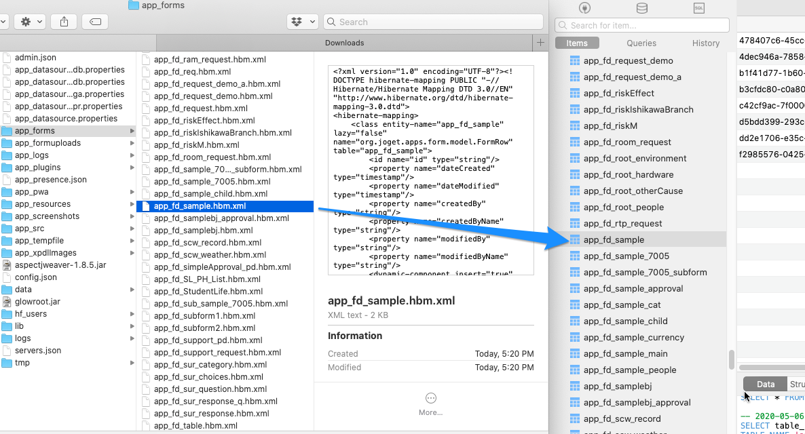Click the database cylinder icon in TablePlus toolbar
The height and width of the screenshot is (434, 805).
tap(641, 8)
